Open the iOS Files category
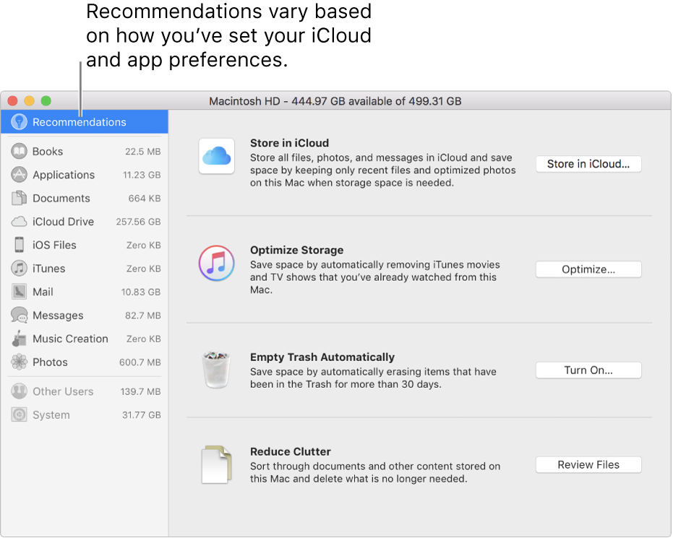 [54, 246]
